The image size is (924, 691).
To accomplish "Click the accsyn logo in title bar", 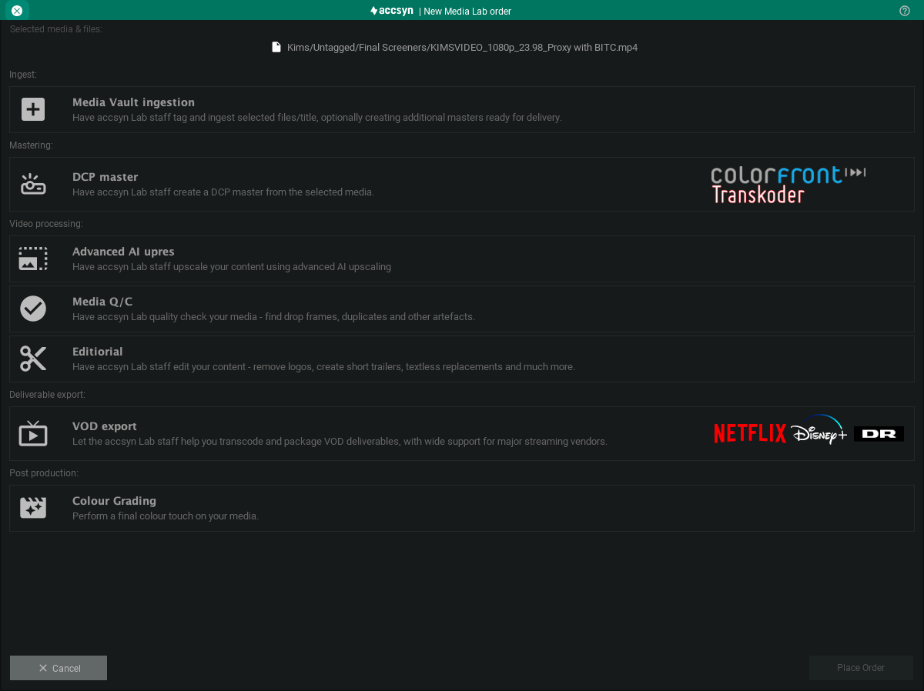I will pyautogui.click(x=392, y=11).
